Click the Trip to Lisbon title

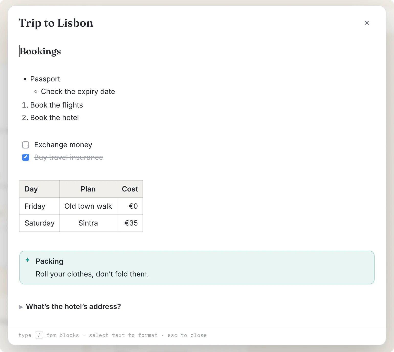coord(56,23)
